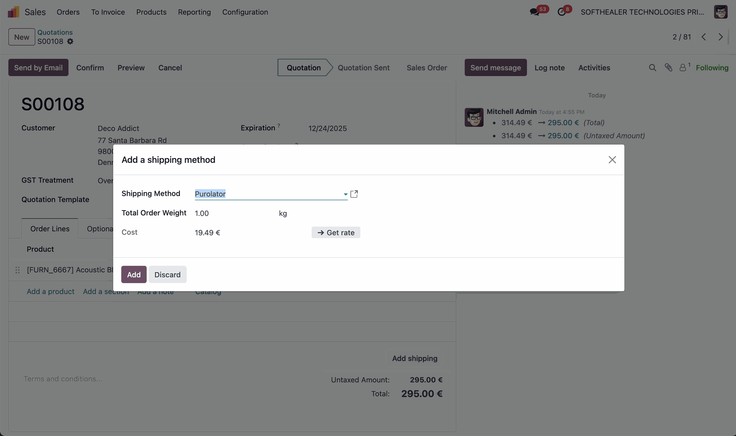This screenshot has width=736, height=436.
Task: Click the attachments paperclip icon
Action: click(x=669, y=68)
